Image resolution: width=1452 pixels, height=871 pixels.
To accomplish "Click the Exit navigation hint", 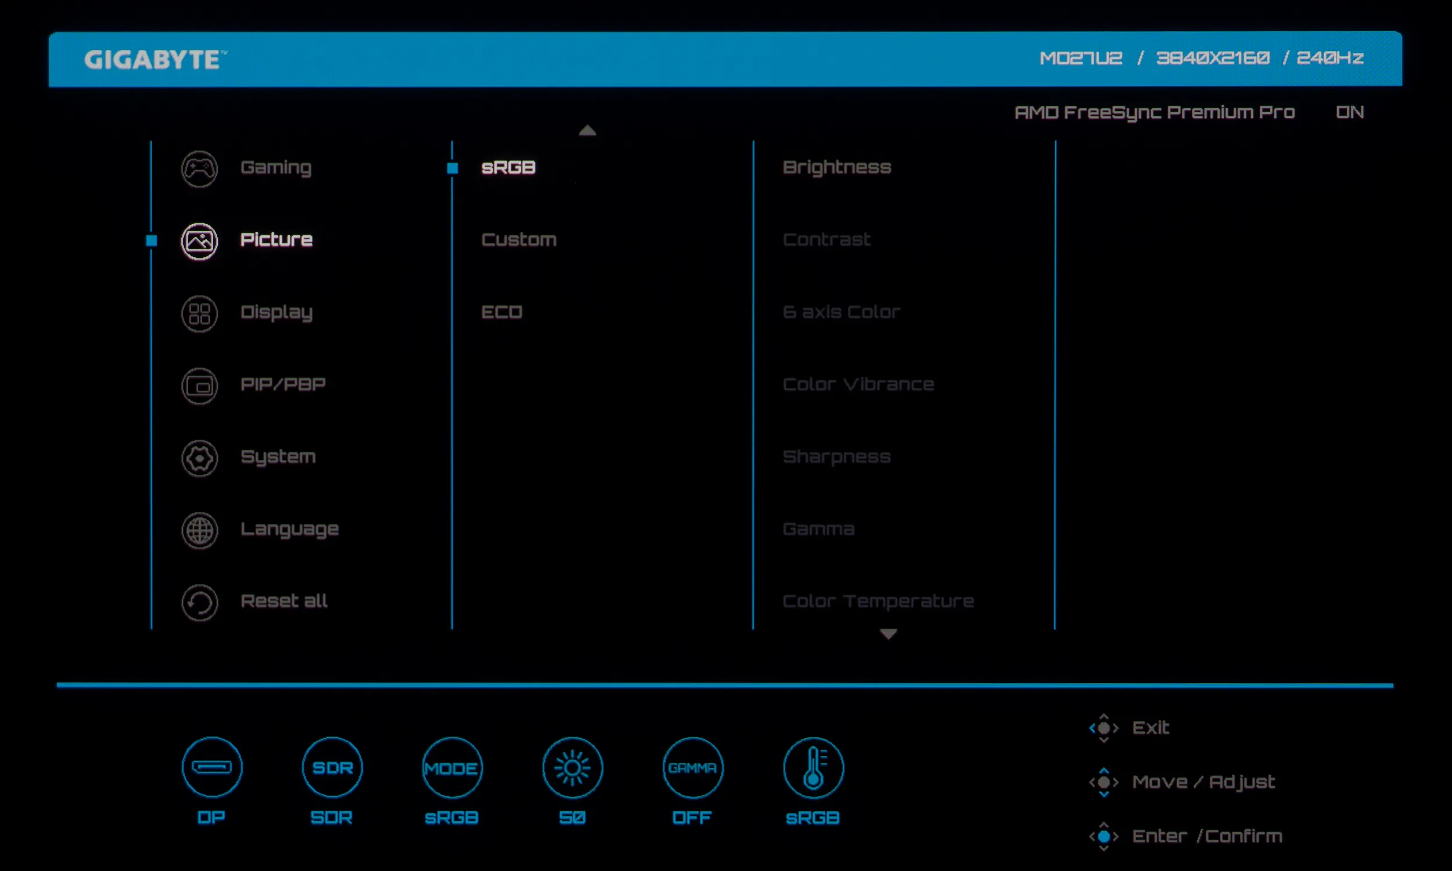I will coord(1149,728).
